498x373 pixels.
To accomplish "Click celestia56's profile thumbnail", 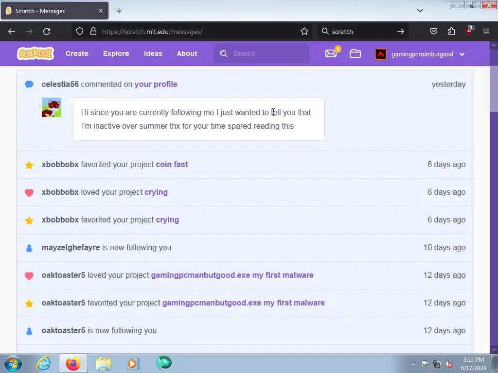I will pos(52,107).
